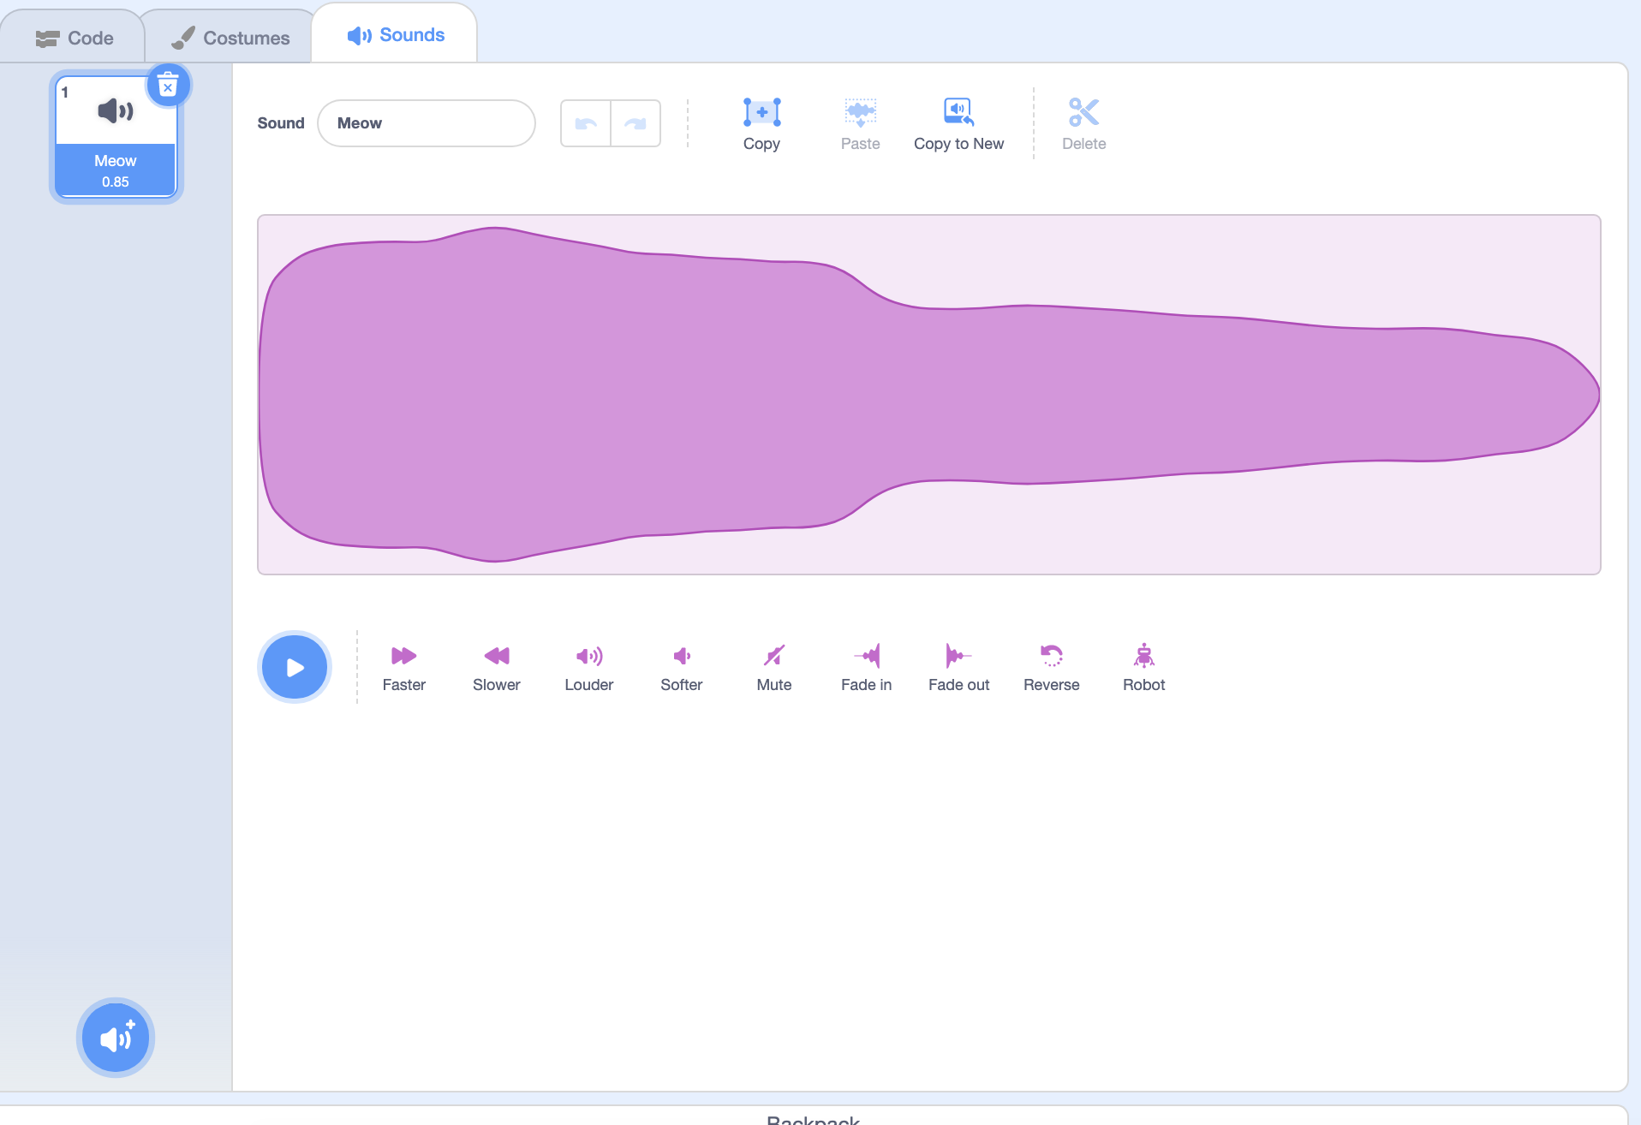Screen dimensions: 1641x1125
Task: Apply the Faster effect
Action: pyautogui.click(x=403, y=666)
